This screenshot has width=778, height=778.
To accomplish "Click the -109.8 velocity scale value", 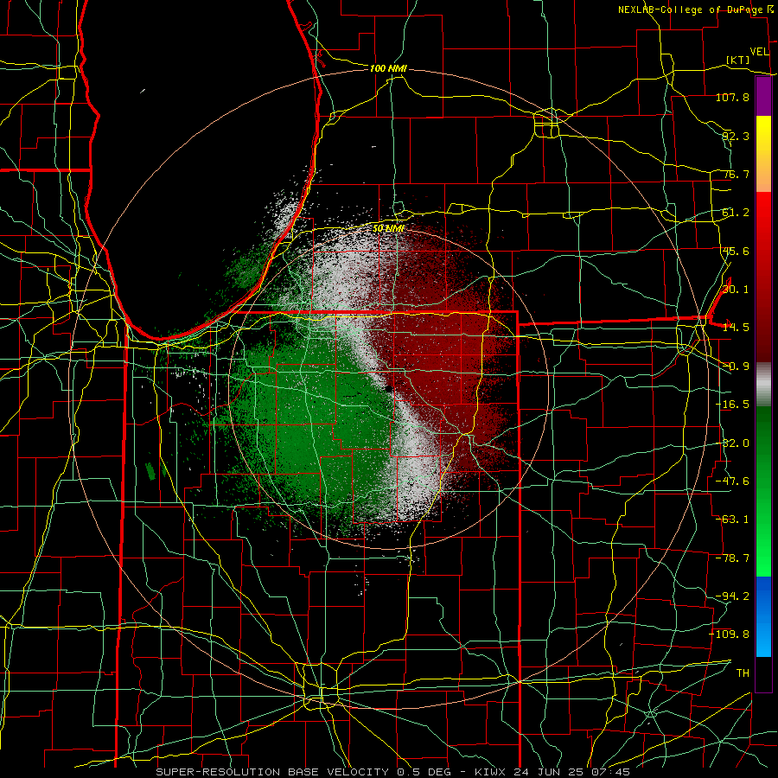I will point(730,635).
